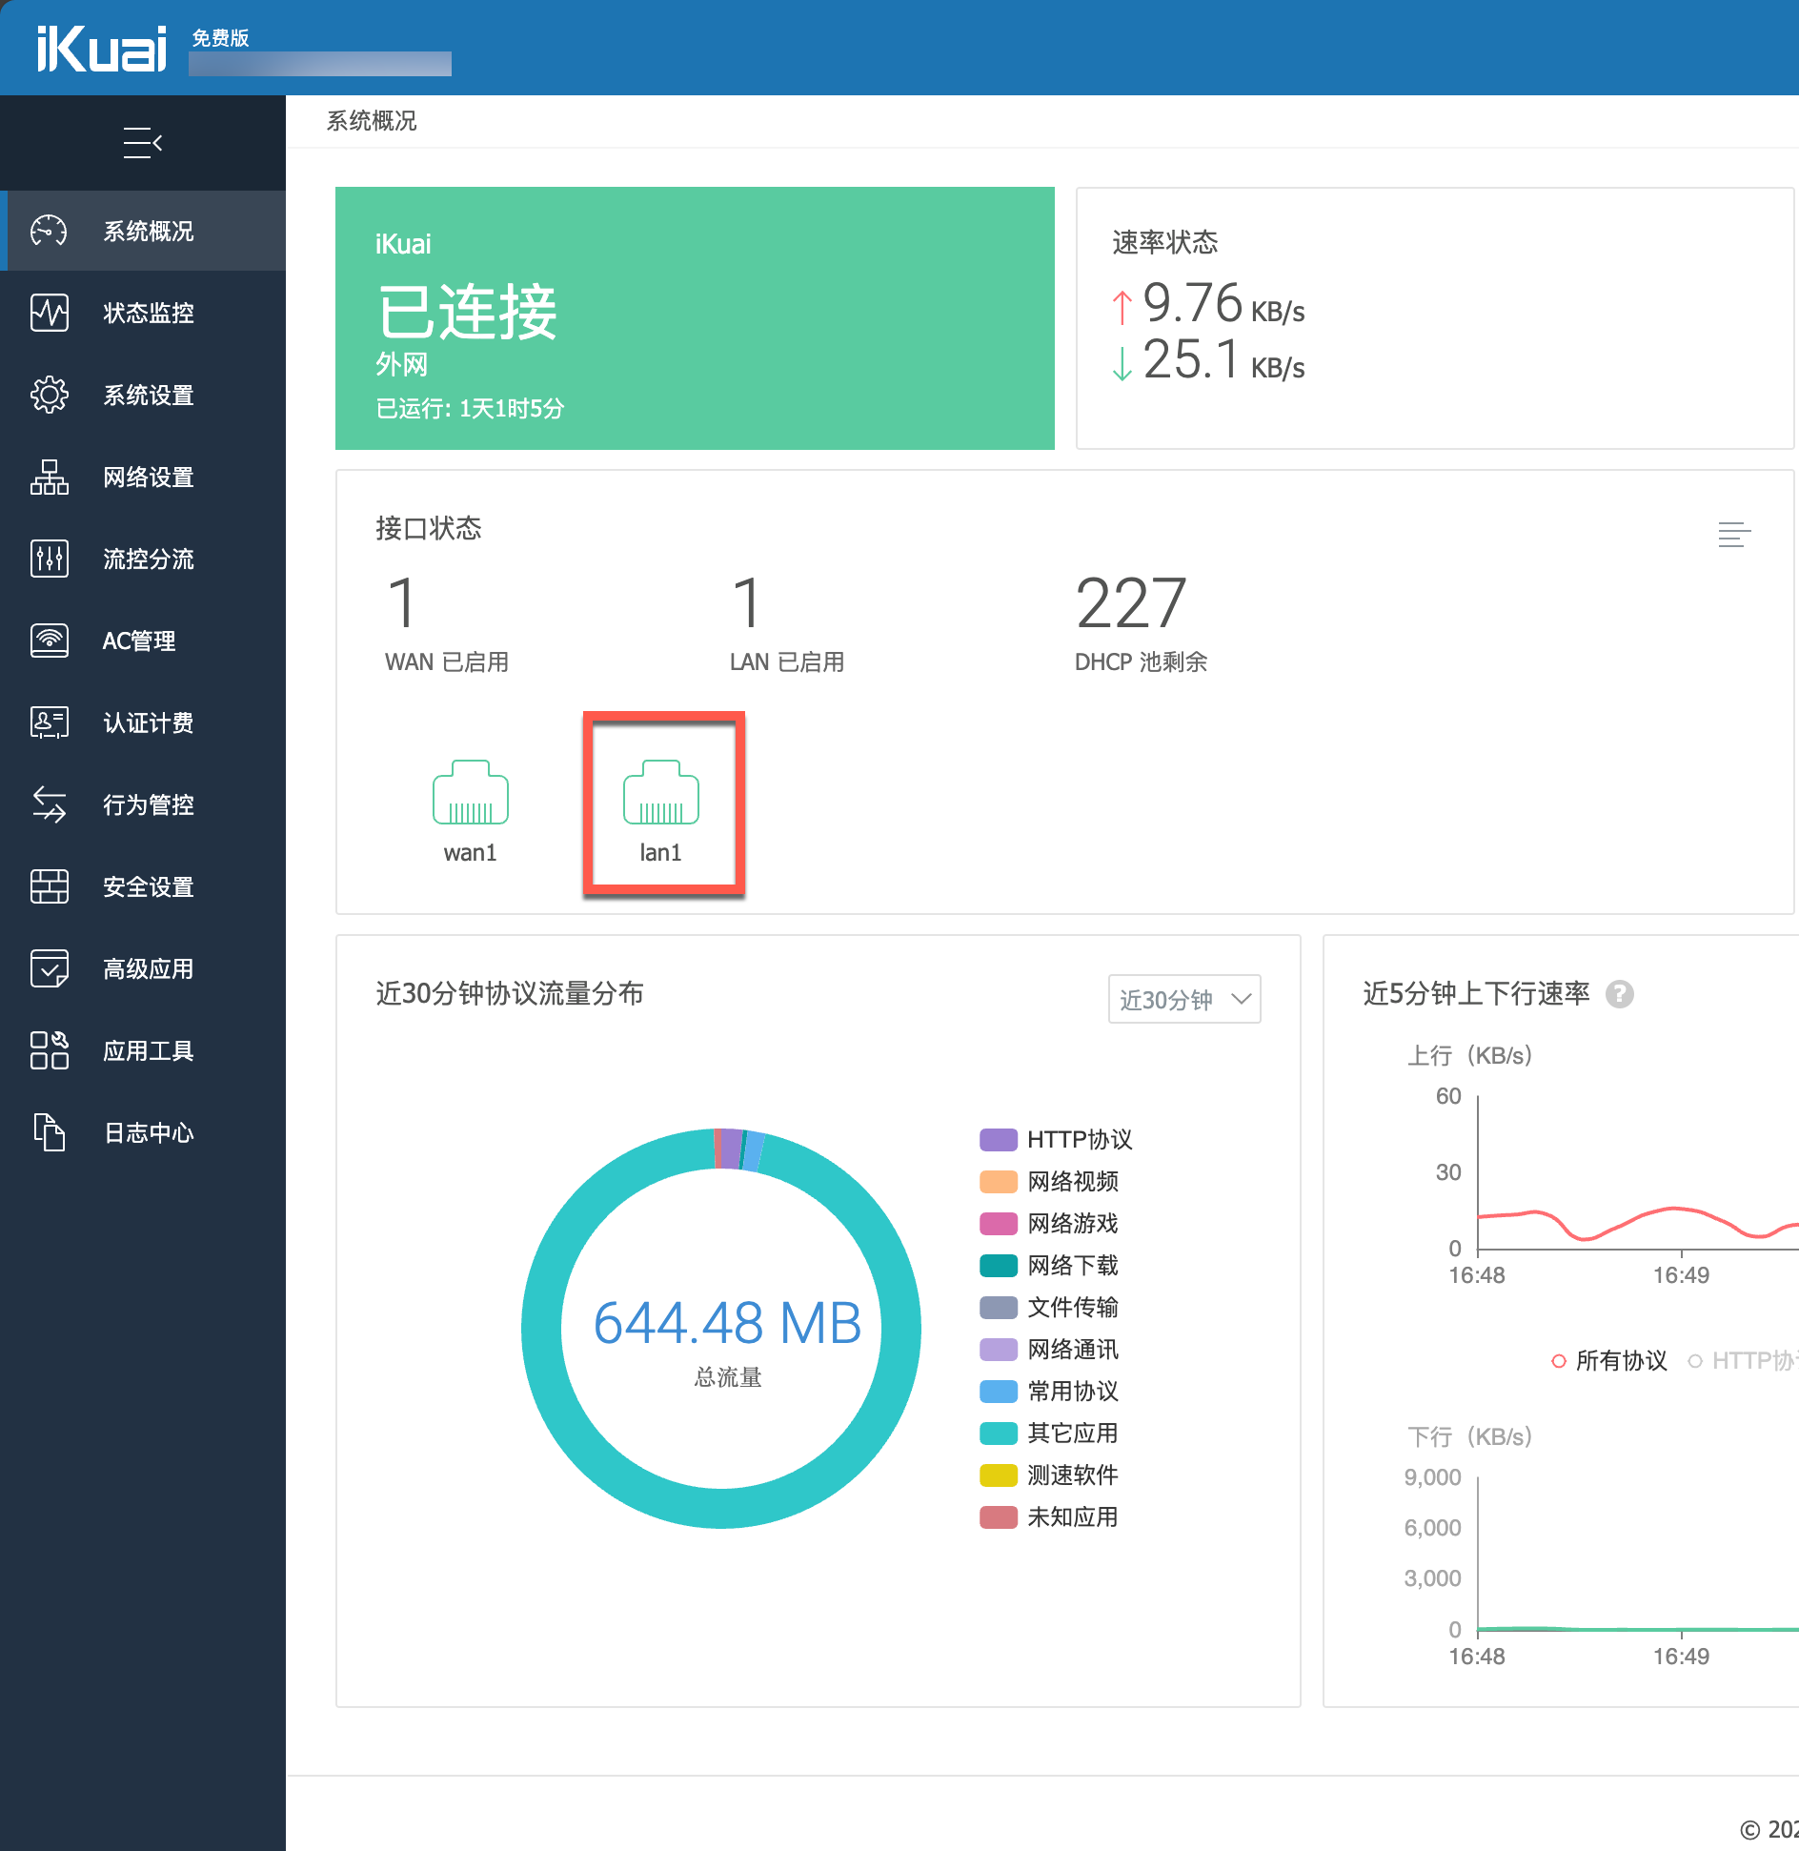The width and height of the screenshot is (1799, 1851).
Task: Collapse the sidebar with the hamburger icon
Action: (143, 143)
